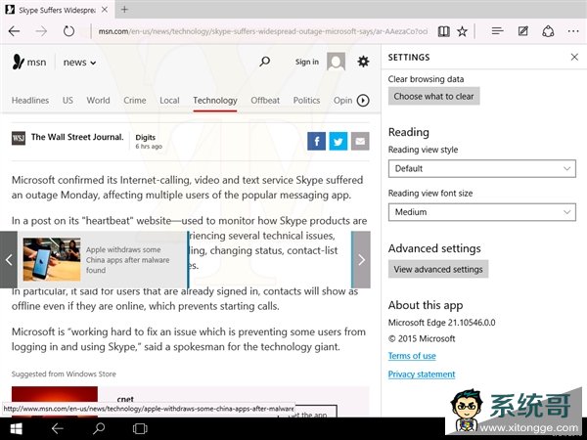
Task: Select the World tab
Action: [98, 101]
